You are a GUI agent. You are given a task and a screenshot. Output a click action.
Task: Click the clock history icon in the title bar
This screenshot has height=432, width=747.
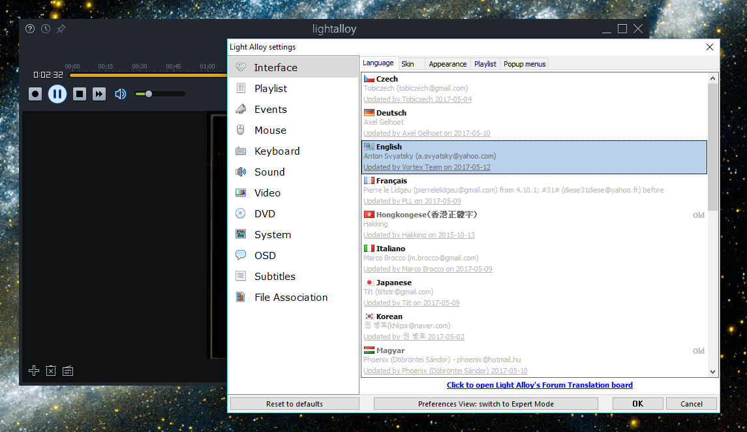coord(46,29)
